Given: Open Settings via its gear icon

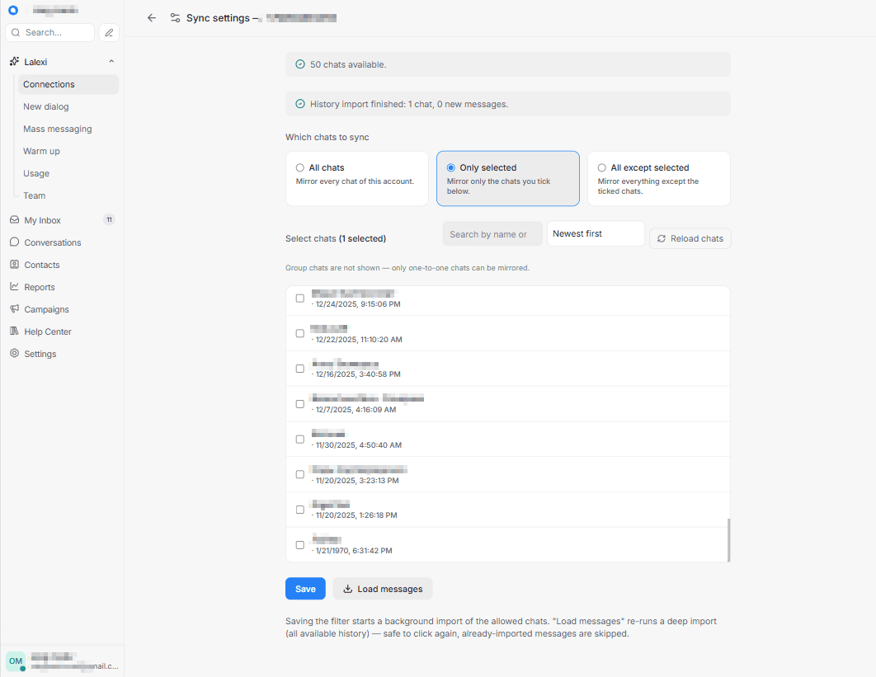Looking at the screenshot, I should [x=15, y=354].
